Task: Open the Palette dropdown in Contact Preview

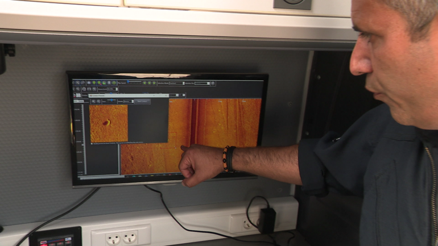Action: pyautogui.click(x=128, y=101)
